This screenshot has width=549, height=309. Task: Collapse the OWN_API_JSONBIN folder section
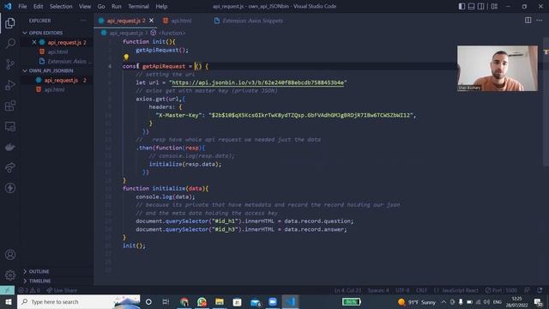[x=51, y=70]
